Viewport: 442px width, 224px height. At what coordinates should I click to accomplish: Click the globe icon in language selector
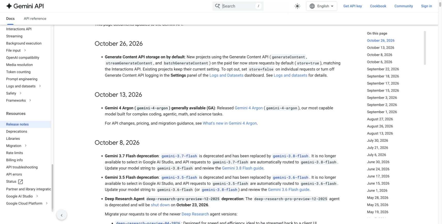312,6
